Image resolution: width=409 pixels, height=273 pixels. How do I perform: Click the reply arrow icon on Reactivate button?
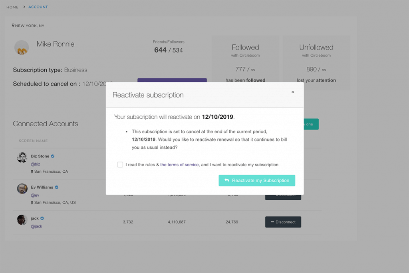click(227, 180)
